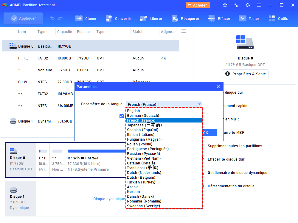Open the Outils menu
This screenshot has width=298, height=223.
point(278,18)
